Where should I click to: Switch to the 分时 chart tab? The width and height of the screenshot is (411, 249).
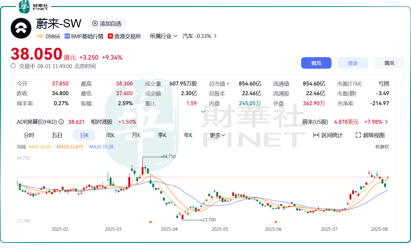click(29, 135)
